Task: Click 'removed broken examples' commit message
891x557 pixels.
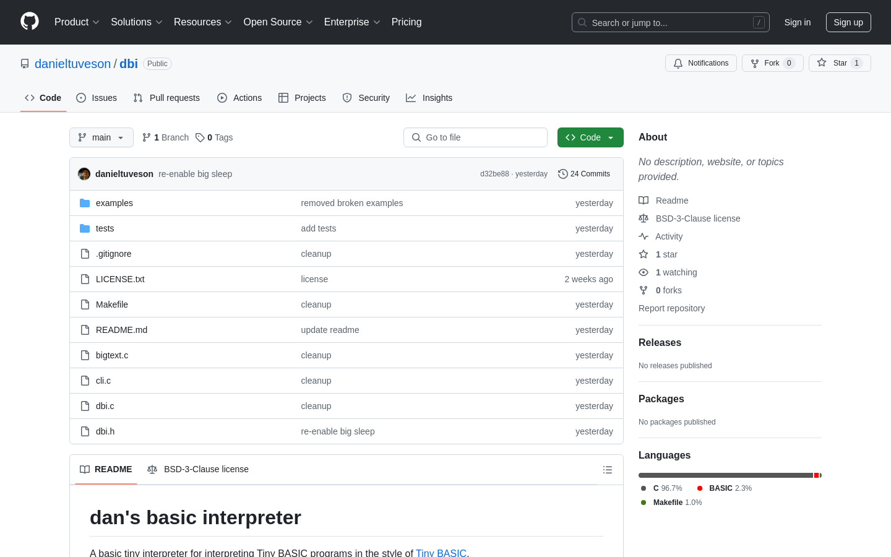Action: click(352, 203)
